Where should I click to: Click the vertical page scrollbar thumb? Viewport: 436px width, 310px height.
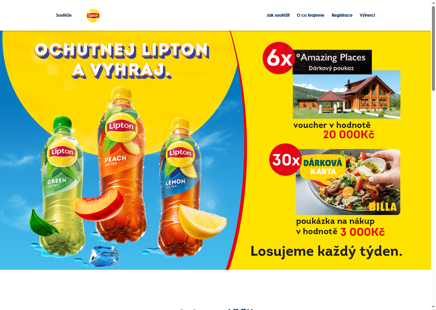(x=433, y=48)
